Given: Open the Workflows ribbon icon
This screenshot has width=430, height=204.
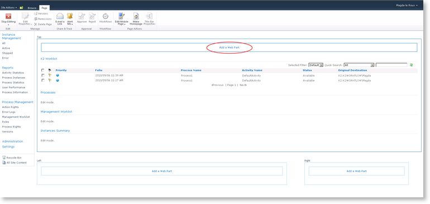Looking at the screenshot, I should (x=106, y=16).
